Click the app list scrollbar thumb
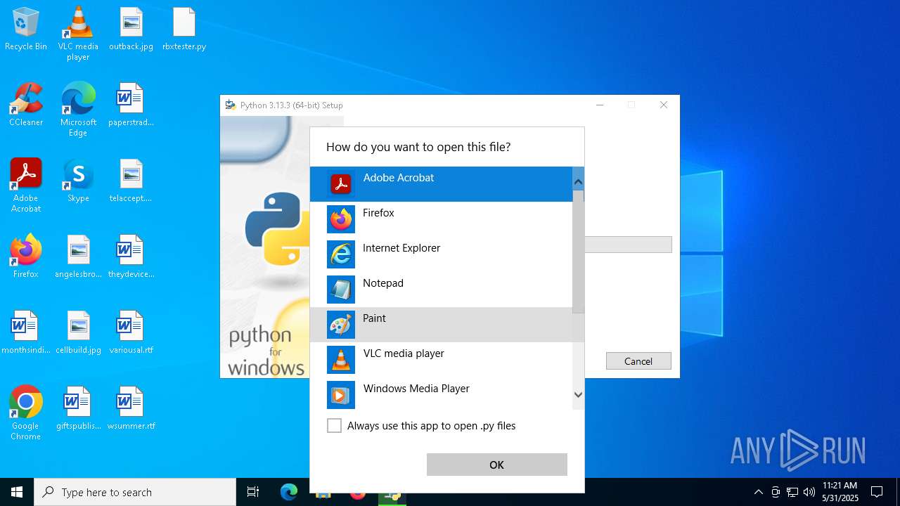The width and height of the screenshot is (900, 506). tap(579, 252)
